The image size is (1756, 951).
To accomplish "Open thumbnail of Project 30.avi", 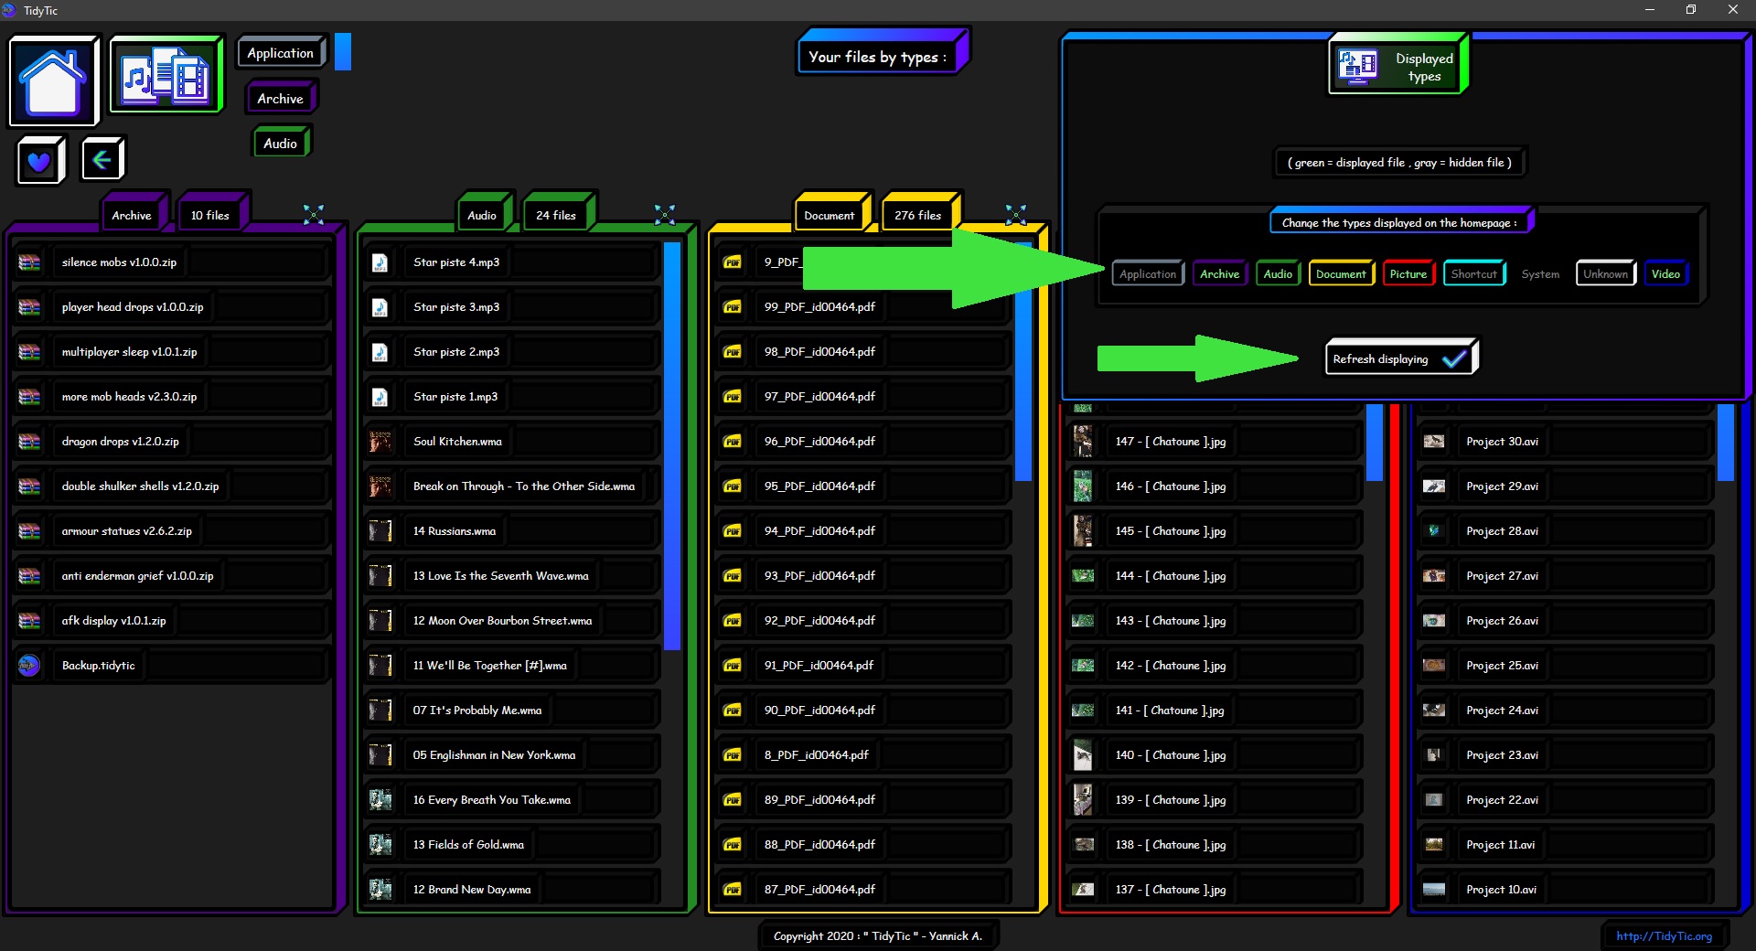I will (x=1434, y=442).
